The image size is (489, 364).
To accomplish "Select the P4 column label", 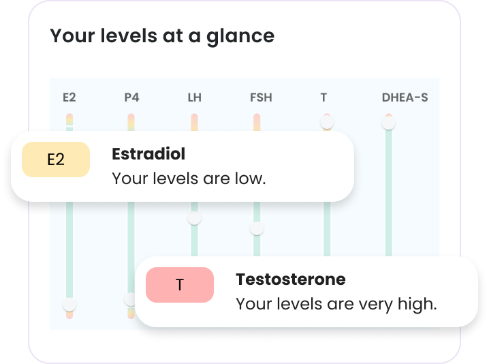I will click(x=131, y=97).
